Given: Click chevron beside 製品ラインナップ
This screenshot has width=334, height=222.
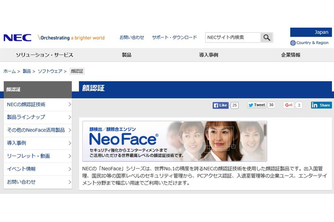Looking at the screenshot, I should 69,117.
